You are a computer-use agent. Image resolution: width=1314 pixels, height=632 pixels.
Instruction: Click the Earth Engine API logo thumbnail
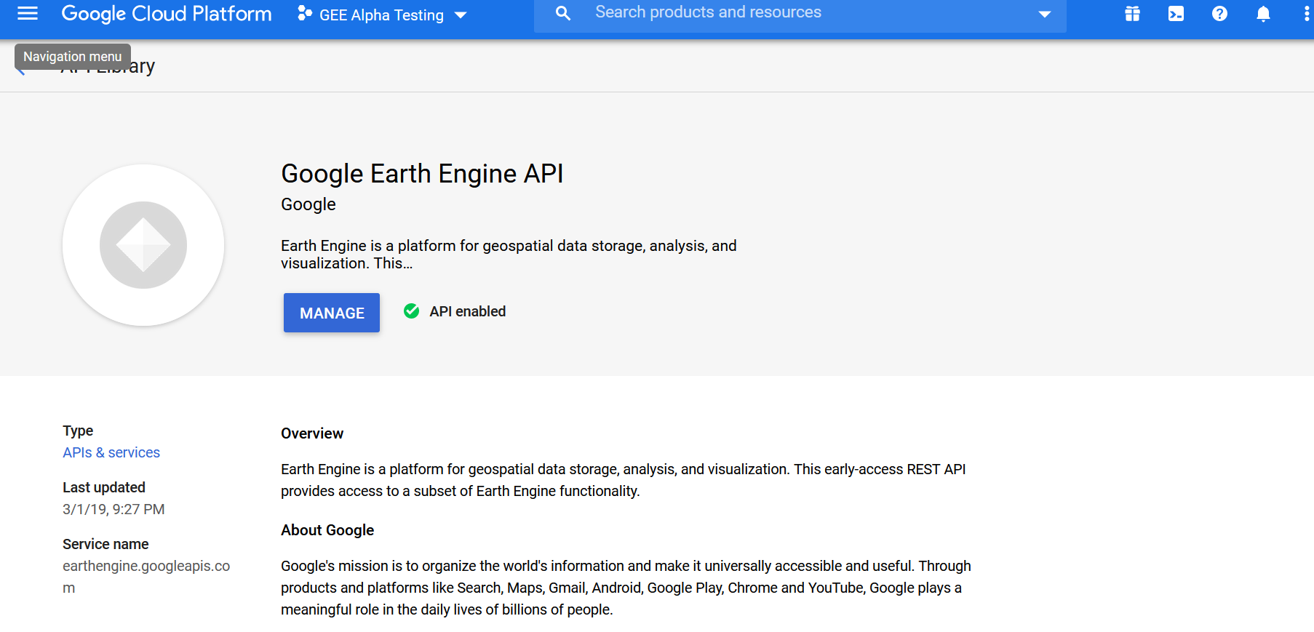pos(143,245)
